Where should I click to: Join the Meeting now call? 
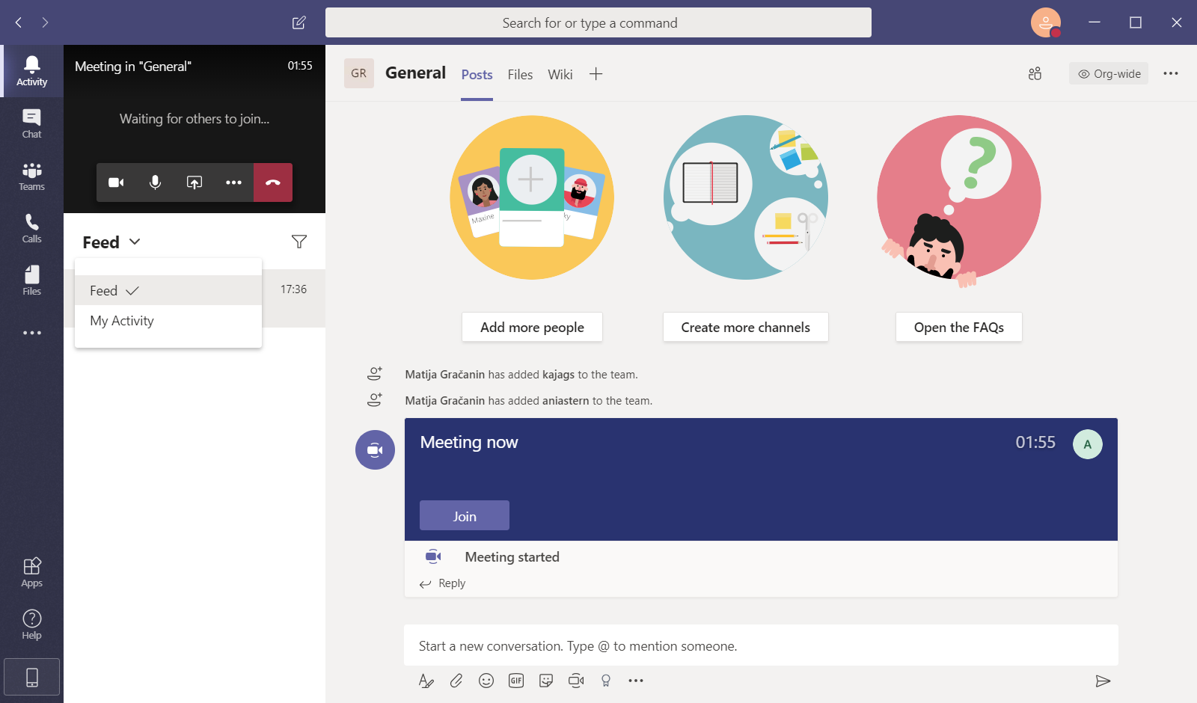click(465, 516)
